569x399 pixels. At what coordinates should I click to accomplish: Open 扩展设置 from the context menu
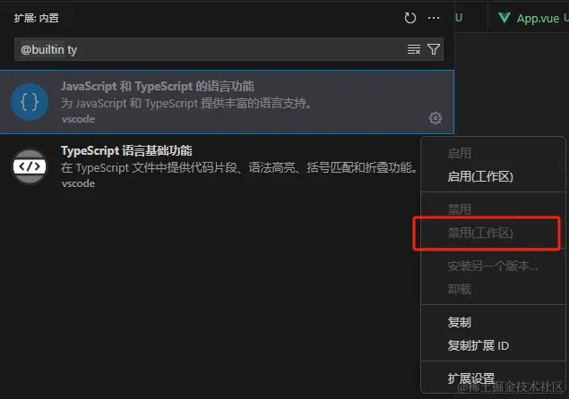471,378
